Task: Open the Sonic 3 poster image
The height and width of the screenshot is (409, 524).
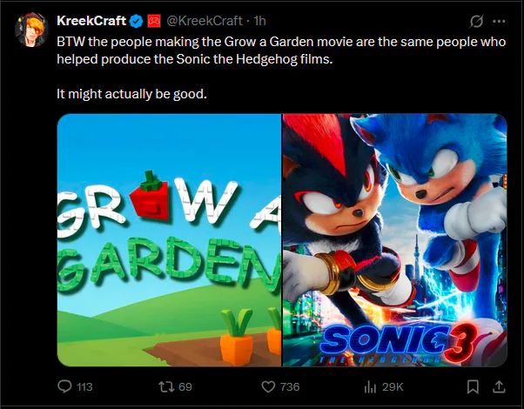Action: click(x=395, y=238)
